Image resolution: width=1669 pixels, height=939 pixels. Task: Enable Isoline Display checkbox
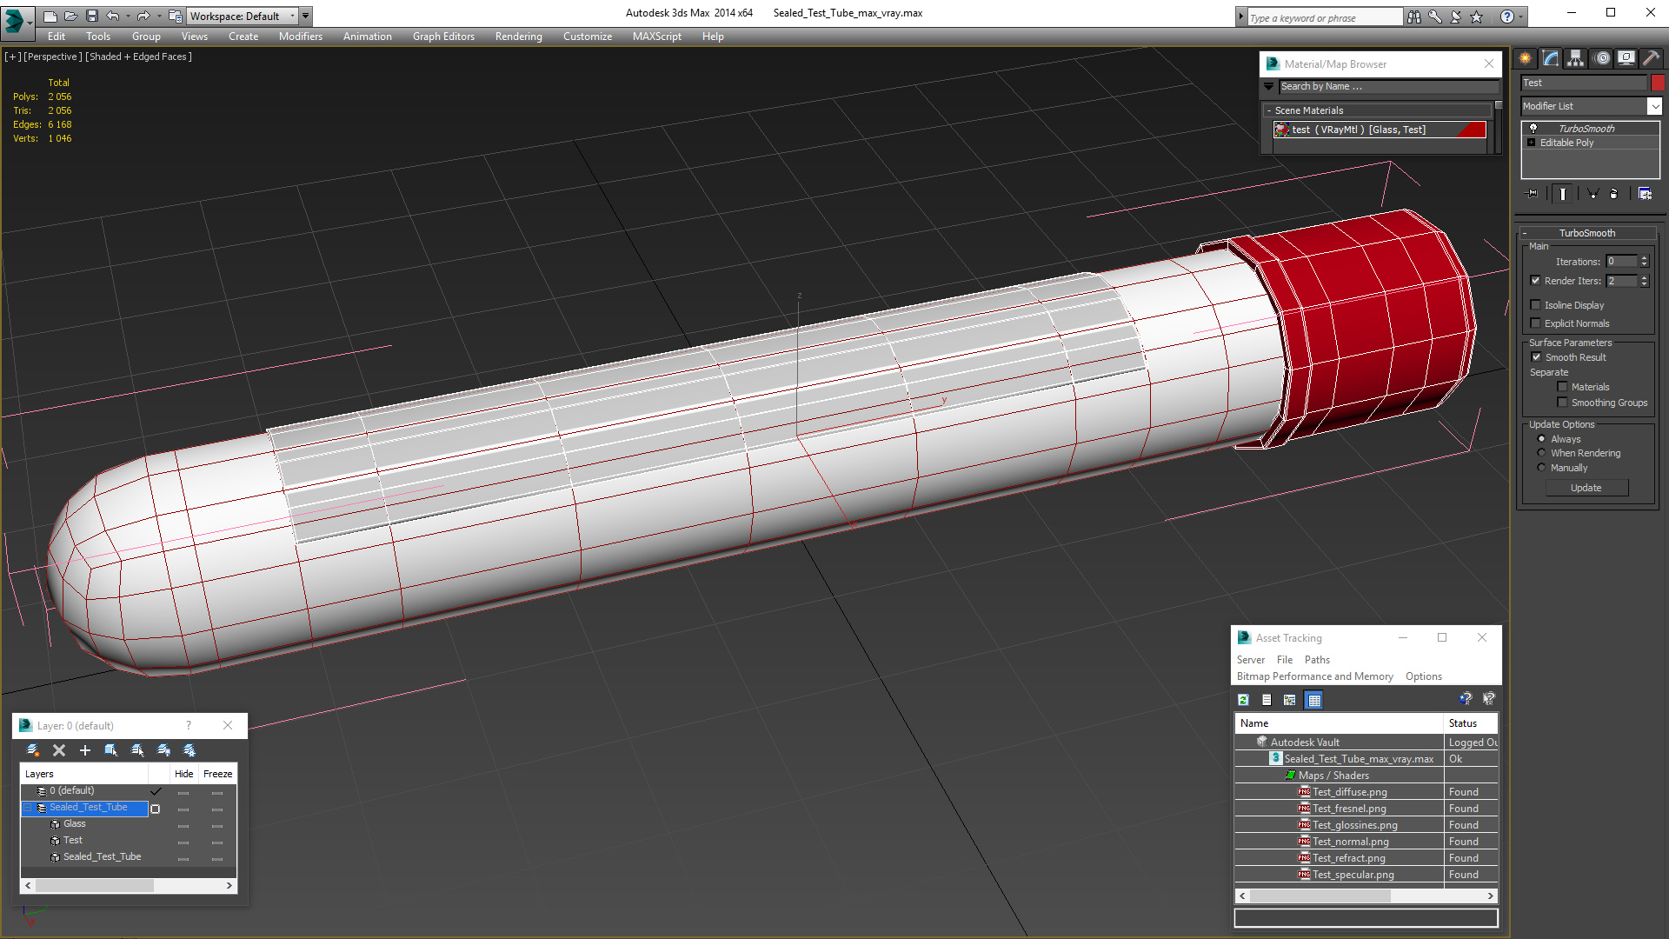point(1536,305)
